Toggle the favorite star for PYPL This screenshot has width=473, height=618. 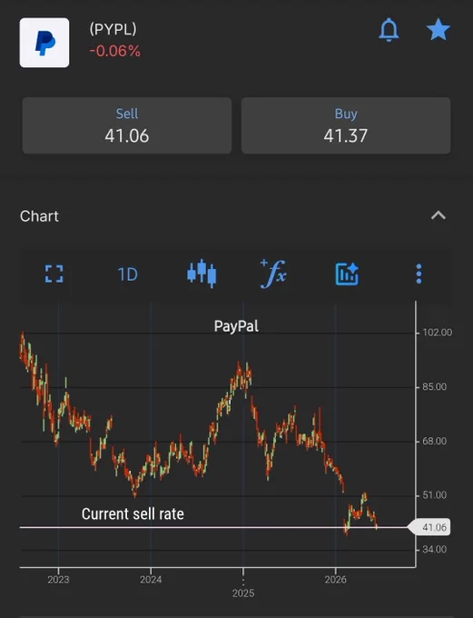click(x=438, y=30)
